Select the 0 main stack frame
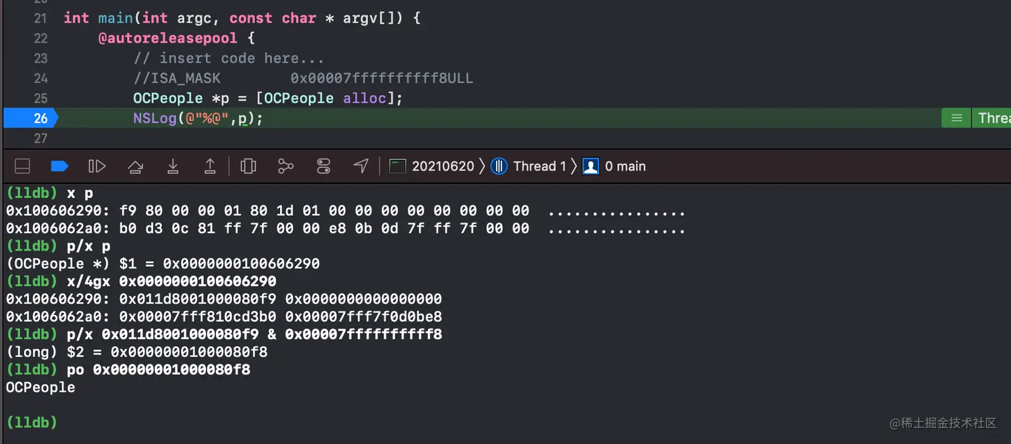This screenshot has width=1011, height=444. pos(614,166)
